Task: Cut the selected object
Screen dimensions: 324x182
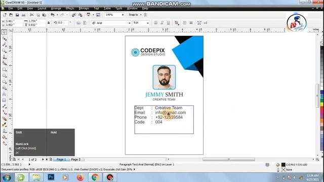Action: coord(31,15)
